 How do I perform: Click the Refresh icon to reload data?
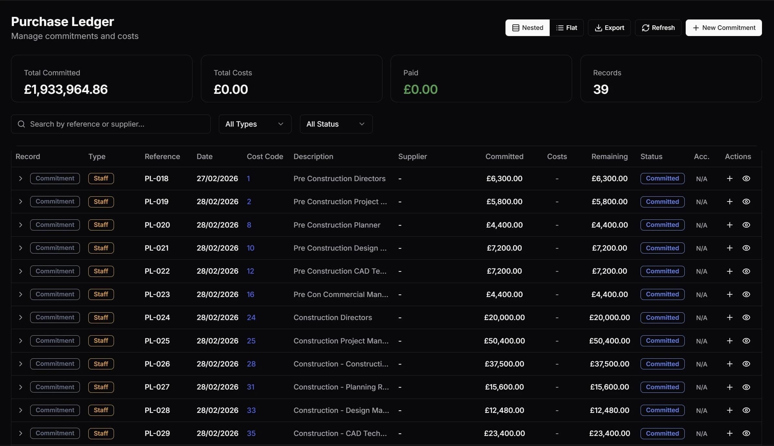[x=645, y=28]
